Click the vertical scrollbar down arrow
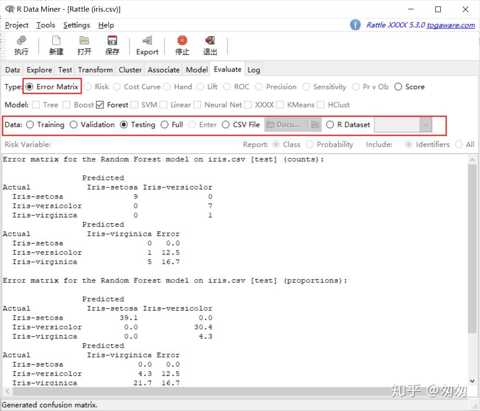 pyautogui.click(x=472, y=381)
